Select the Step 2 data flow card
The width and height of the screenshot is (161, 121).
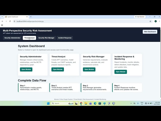coord(64,87)
